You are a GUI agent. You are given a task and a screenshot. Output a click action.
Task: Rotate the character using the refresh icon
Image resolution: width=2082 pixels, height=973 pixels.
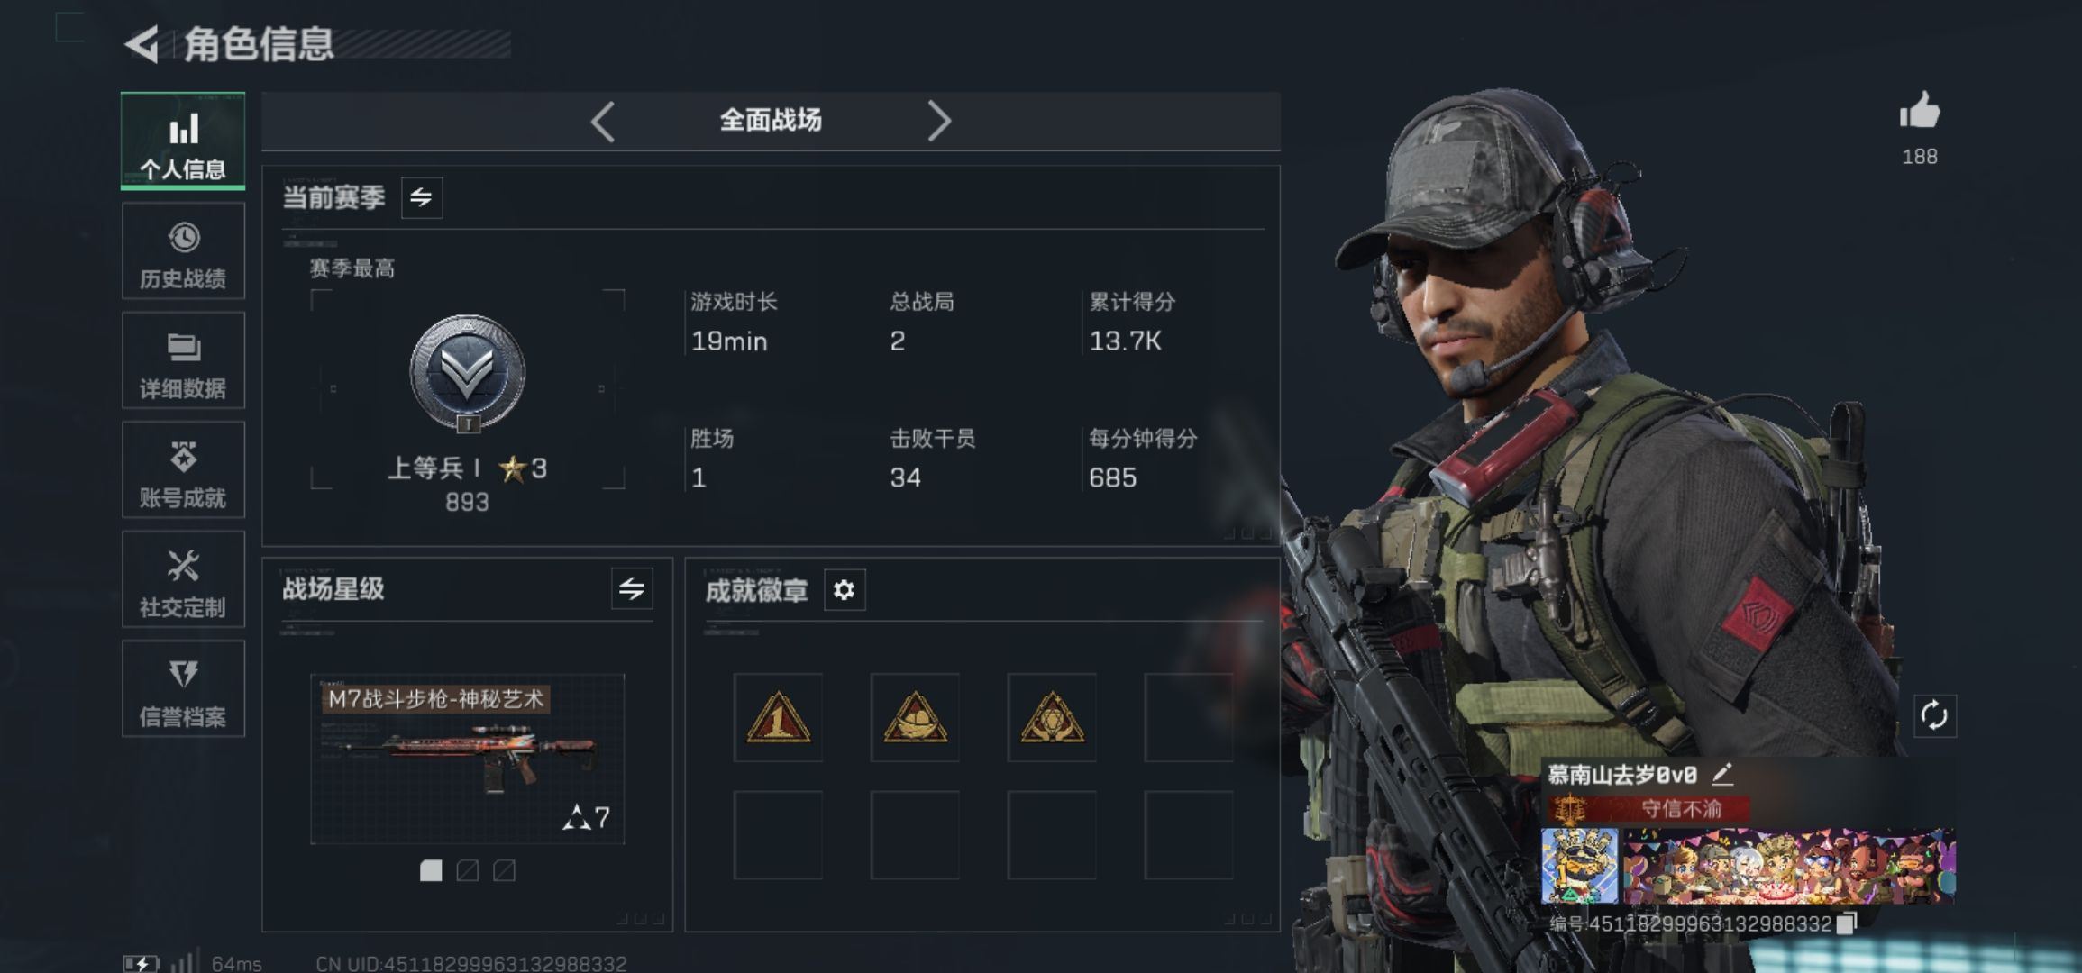click(x=1934, y=716)
